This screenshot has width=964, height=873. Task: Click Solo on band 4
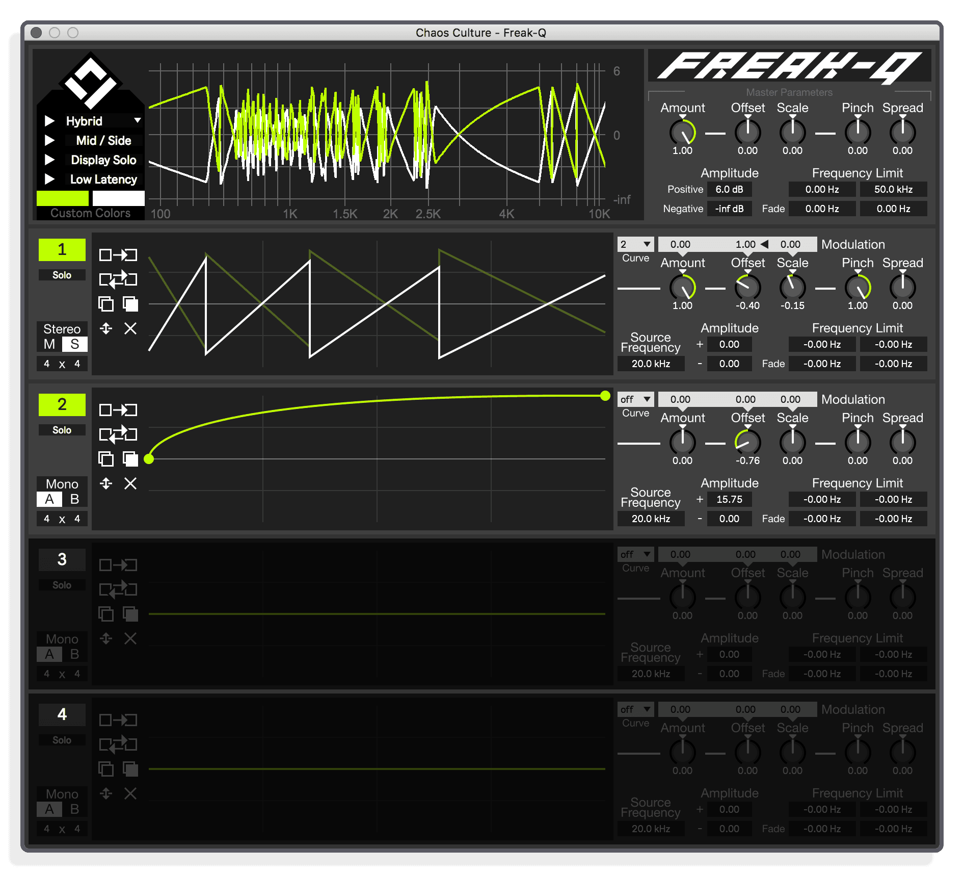pyautogui.click(x=62, y=740)
